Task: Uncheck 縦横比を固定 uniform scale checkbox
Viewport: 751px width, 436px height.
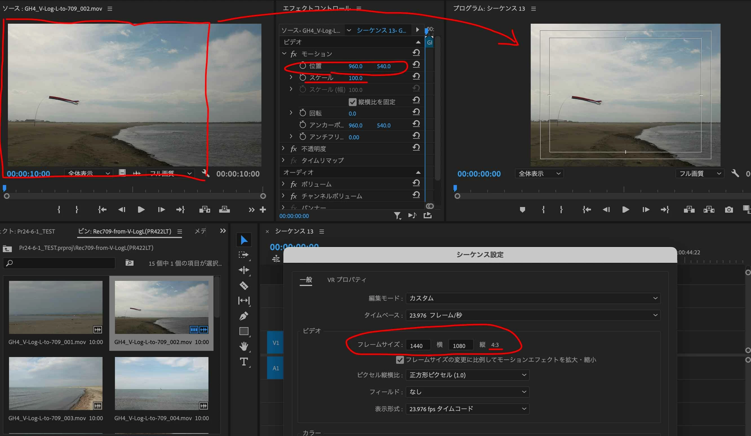Action: [353, 102]
